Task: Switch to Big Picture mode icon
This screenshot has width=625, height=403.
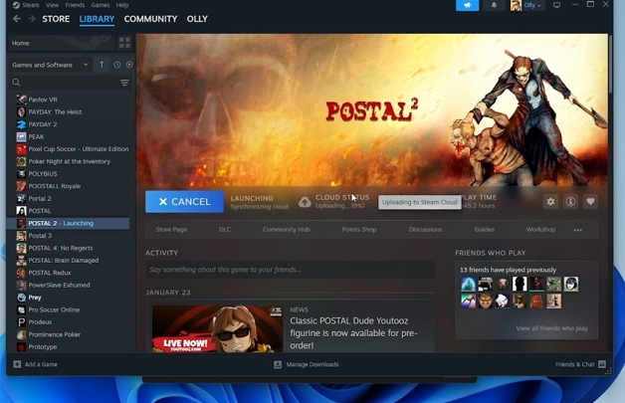Action: click(556, 5)
